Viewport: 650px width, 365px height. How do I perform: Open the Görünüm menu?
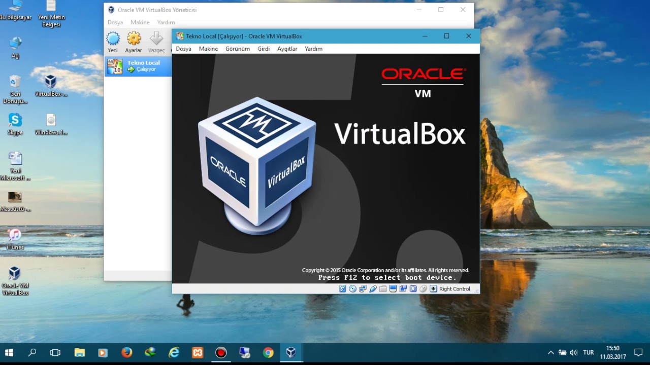point(238,49)
